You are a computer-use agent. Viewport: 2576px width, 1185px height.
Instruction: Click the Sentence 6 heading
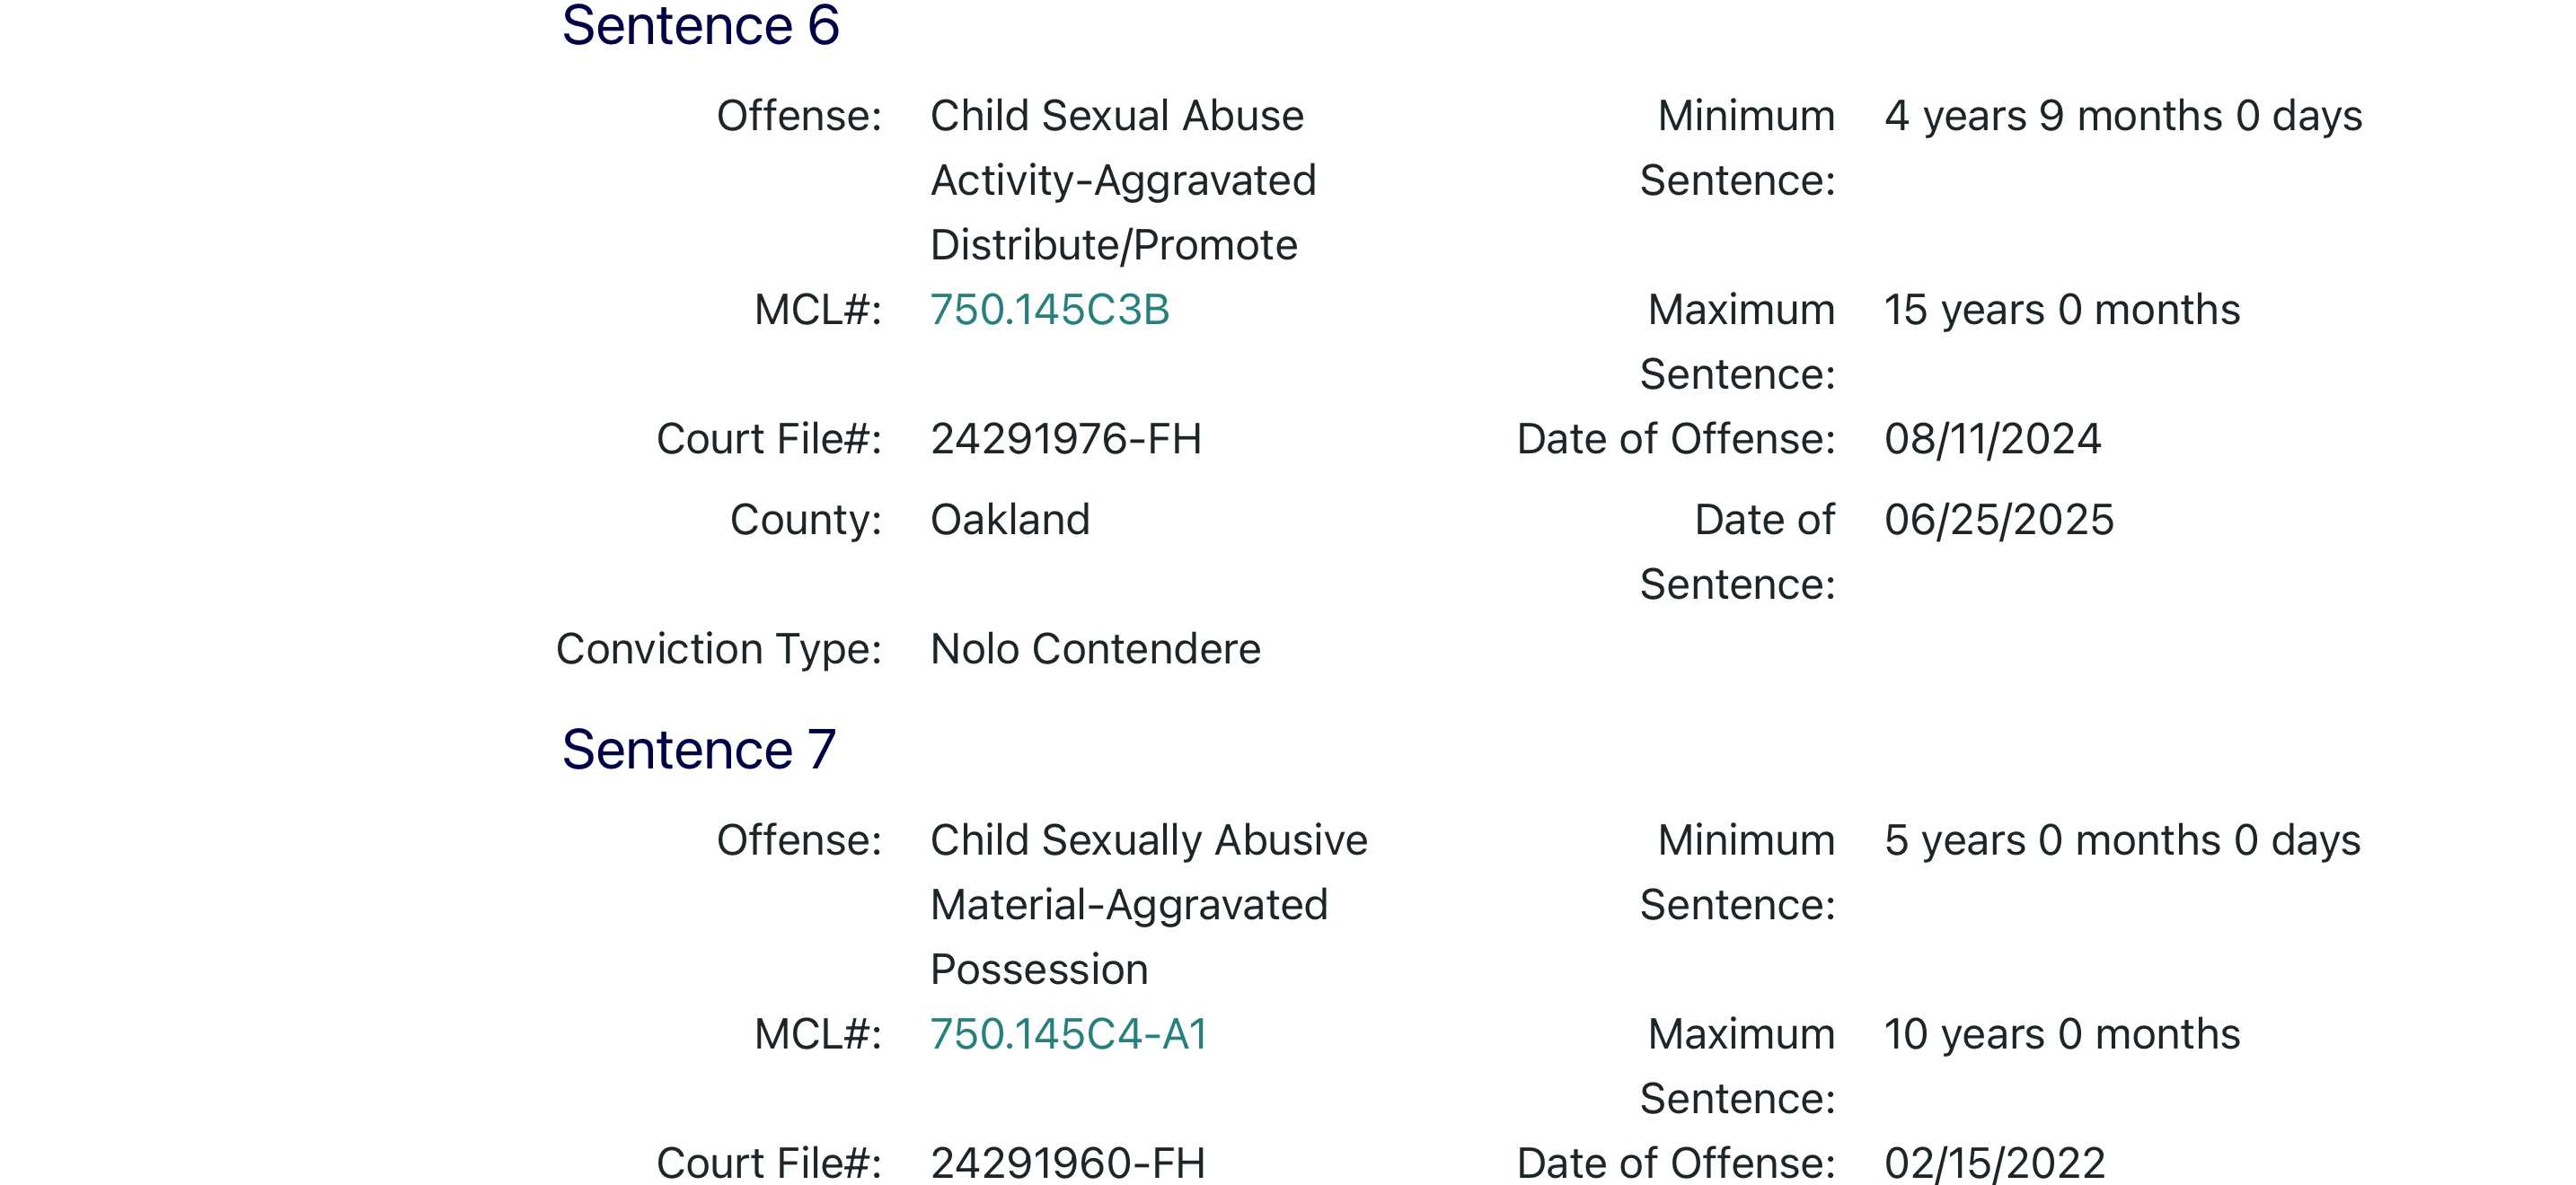(x=700, y=26)
